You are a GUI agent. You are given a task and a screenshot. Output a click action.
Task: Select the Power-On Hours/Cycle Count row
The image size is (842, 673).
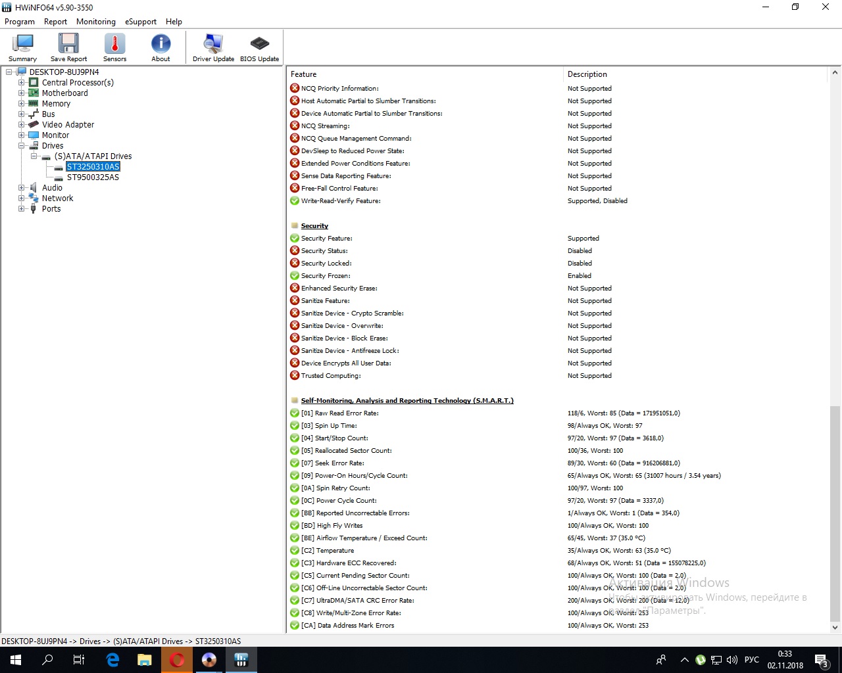click(x=558, y=476)
